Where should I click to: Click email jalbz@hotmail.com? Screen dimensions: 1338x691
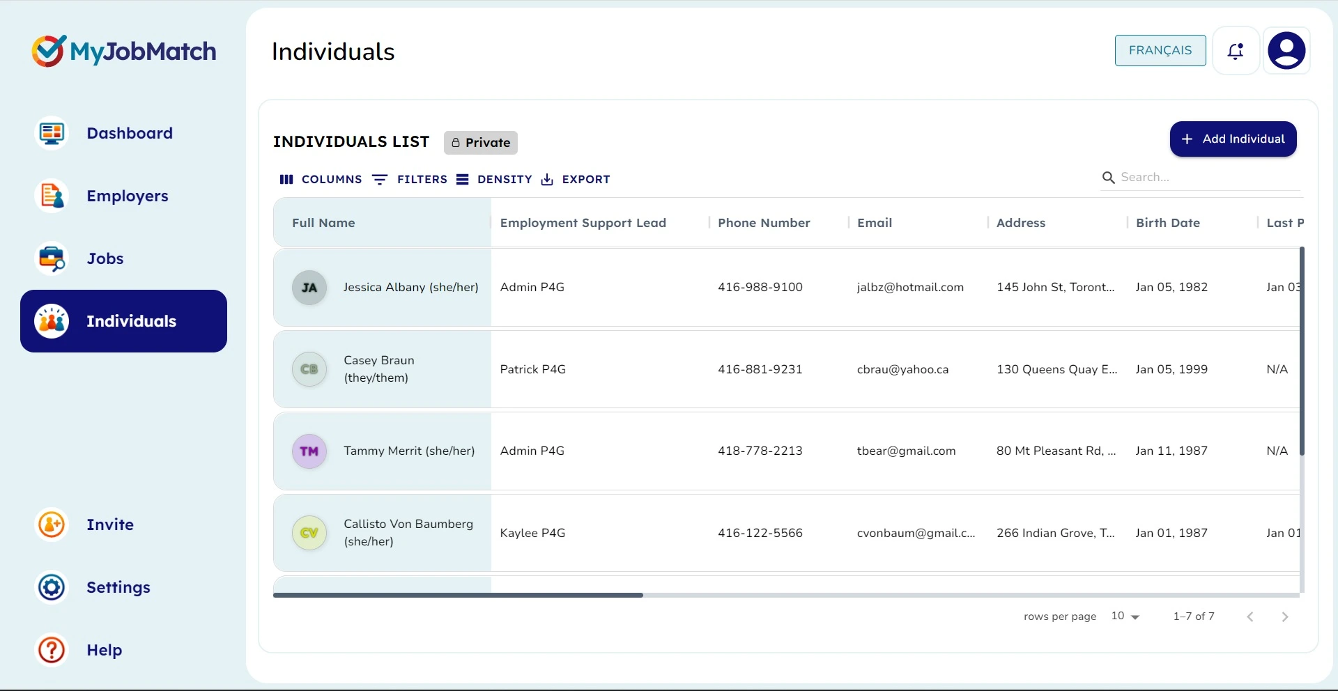[x=910, y=287]
